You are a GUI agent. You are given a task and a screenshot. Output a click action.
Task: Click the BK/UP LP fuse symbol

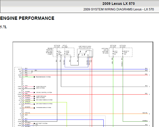pyautogui.click(x=123, y=53)
